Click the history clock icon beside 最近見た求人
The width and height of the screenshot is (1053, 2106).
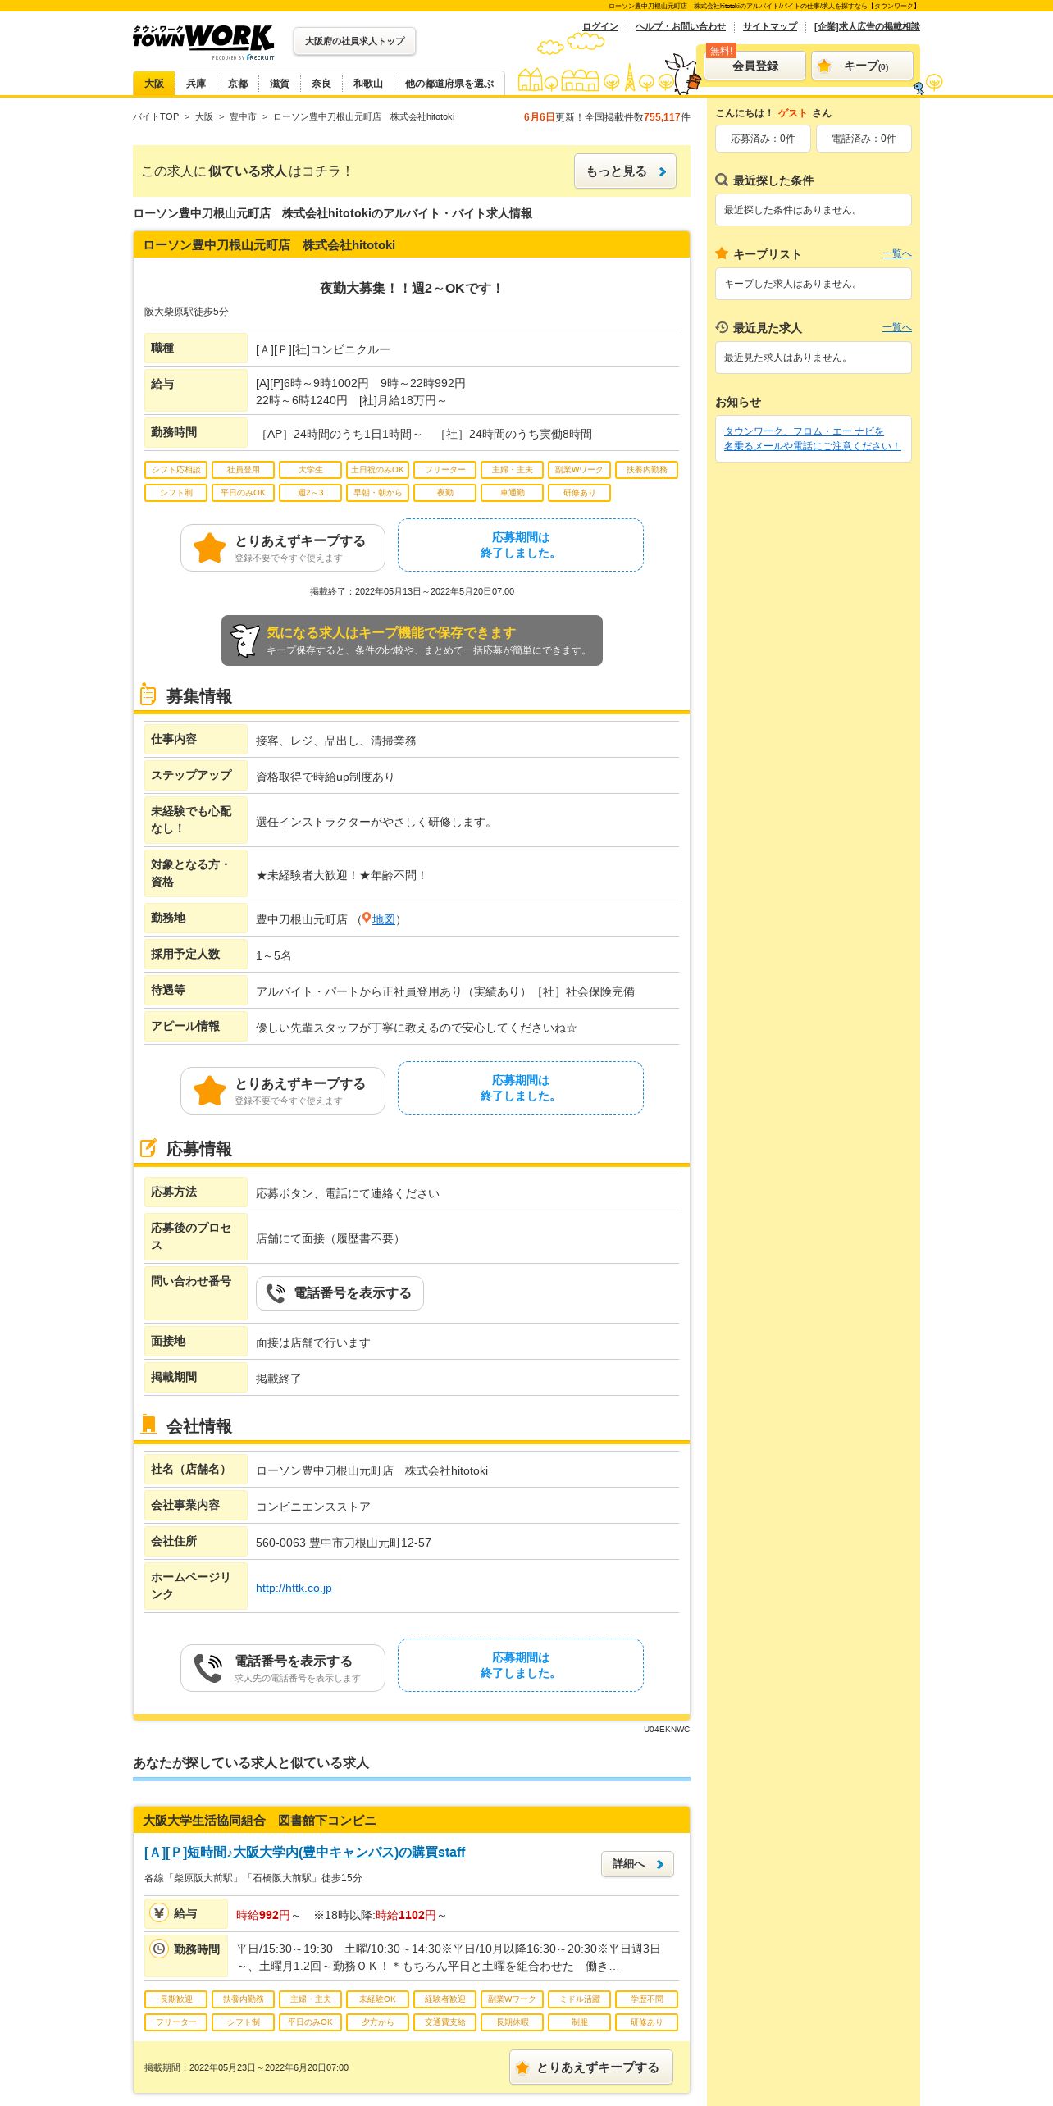click(722, 327)
